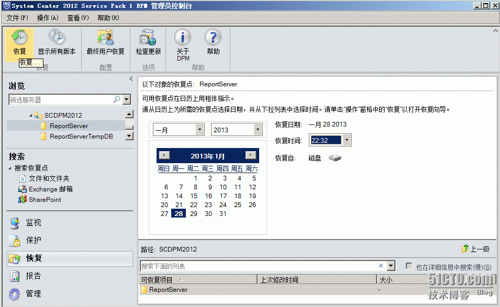Select calendar date 15
Screen dimensions: 500x307
click(194, 196)
